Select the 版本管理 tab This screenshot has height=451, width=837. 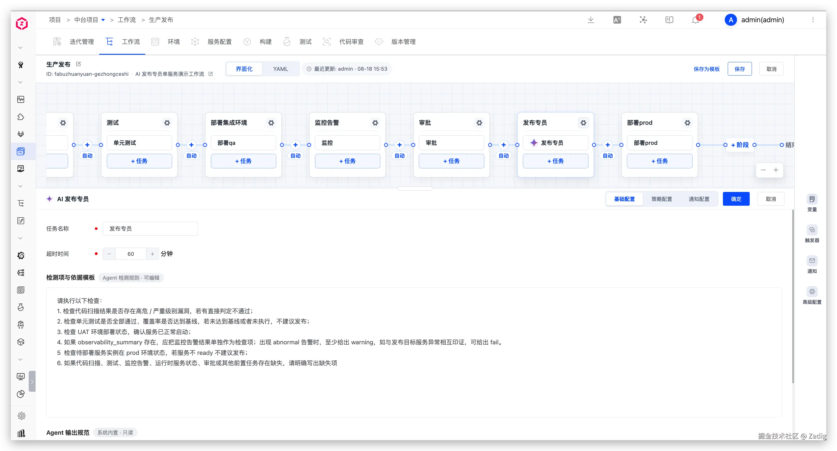[x=395, y=41]
